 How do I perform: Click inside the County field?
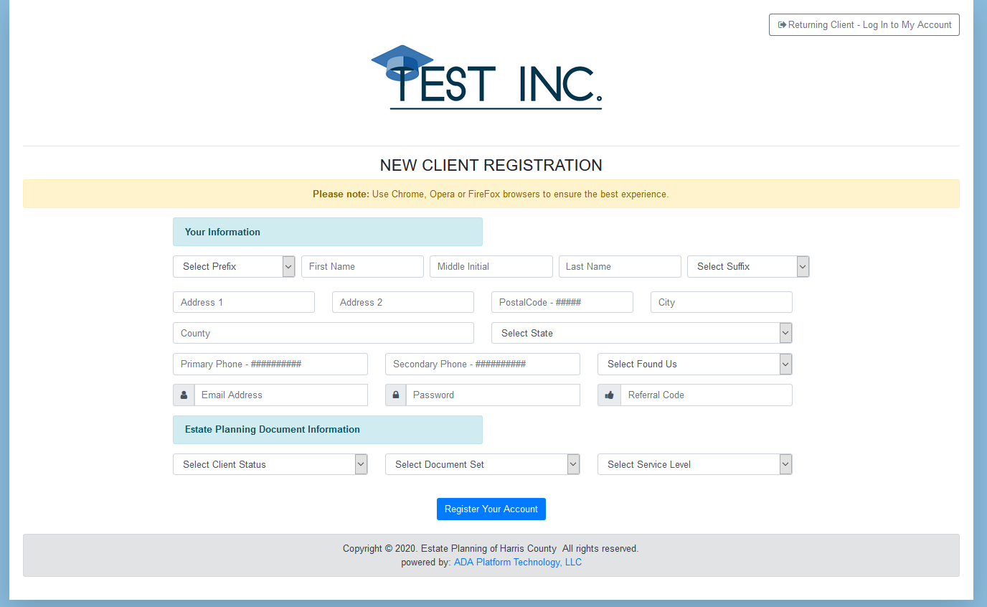(x=323, y=333)
